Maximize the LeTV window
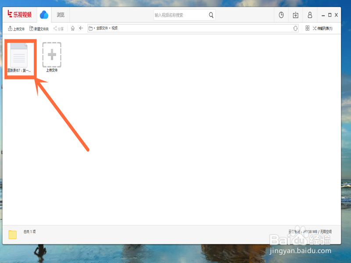The width and height of the screenshot is (351, 263). click(x=330, y=15)
